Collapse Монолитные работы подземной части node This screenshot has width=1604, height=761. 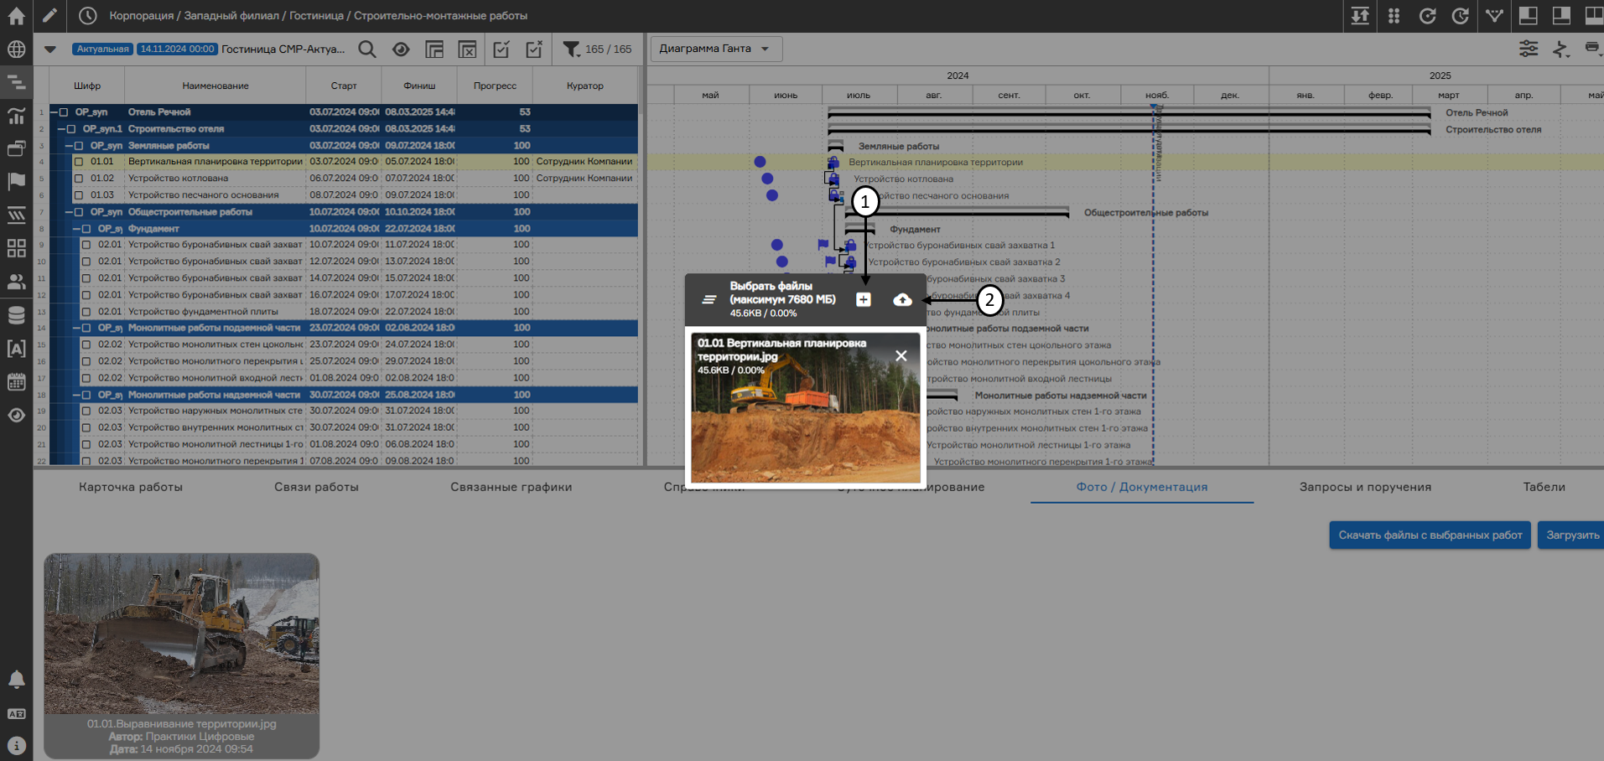pos(76,328)
